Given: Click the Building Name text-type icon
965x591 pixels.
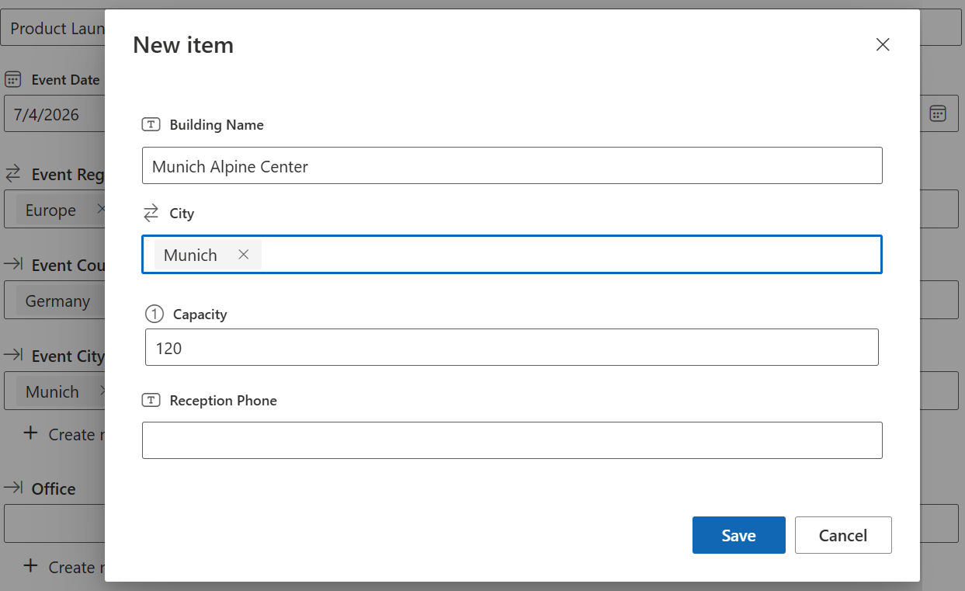Looking at the screenshot, I should (x=151, y=125).
